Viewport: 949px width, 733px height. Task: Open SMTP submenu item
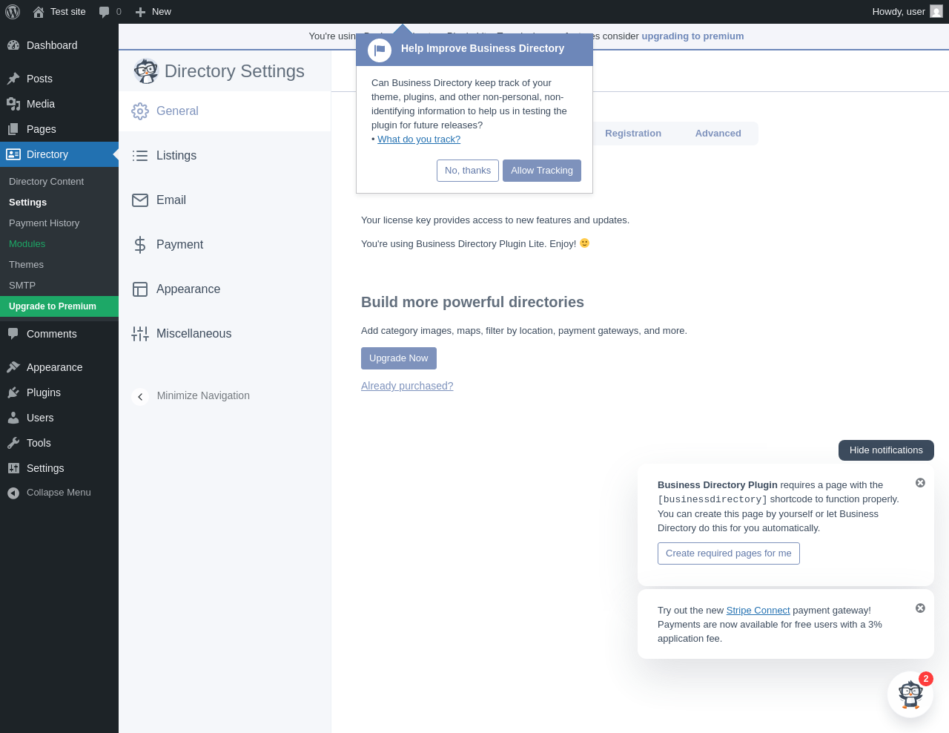point(22,286)
